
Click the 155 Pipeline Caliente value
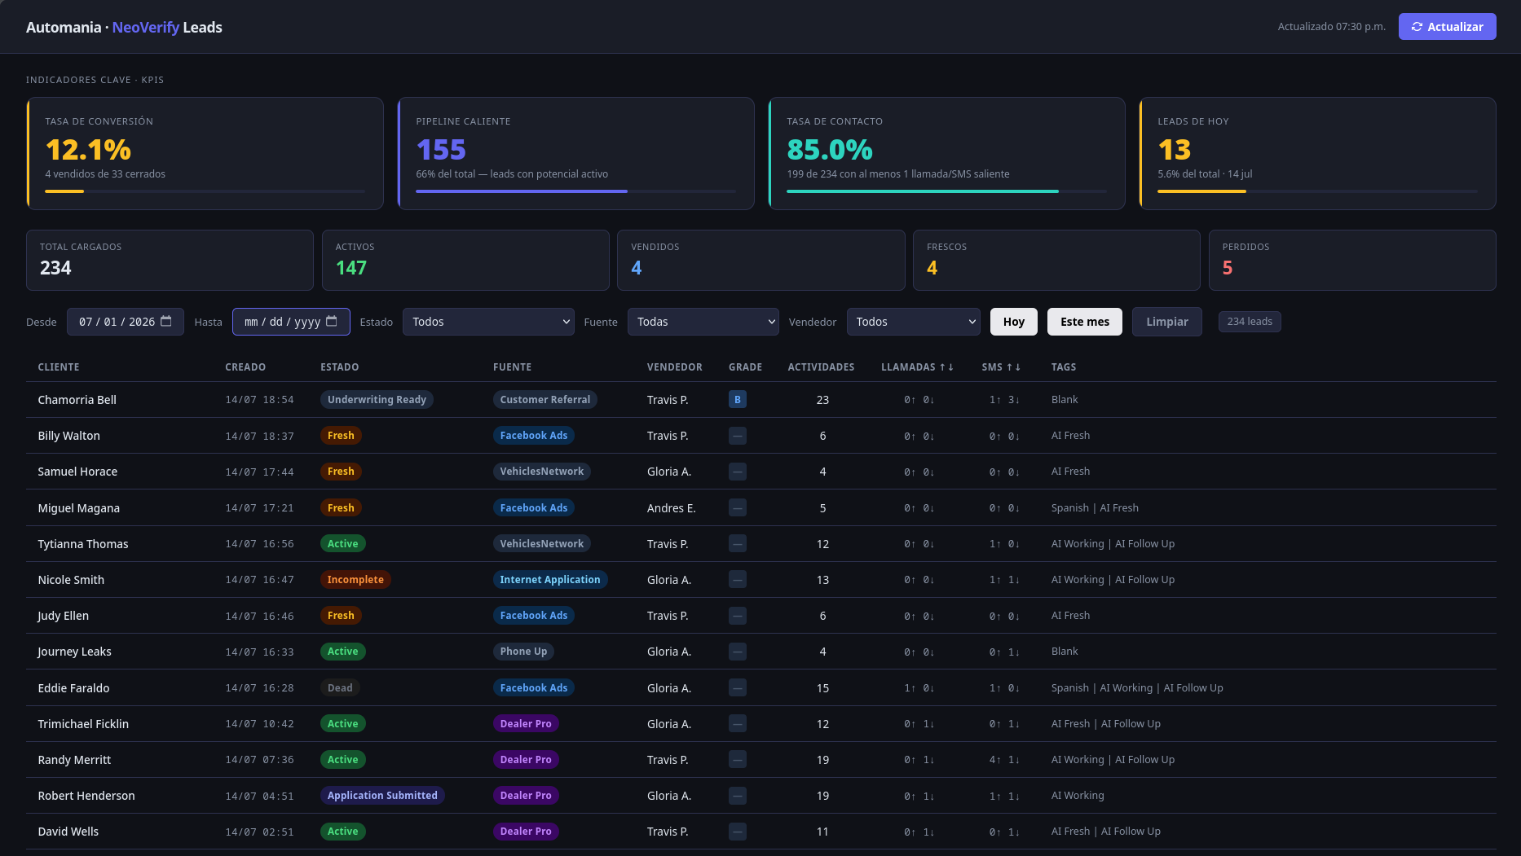click(441, 150)
